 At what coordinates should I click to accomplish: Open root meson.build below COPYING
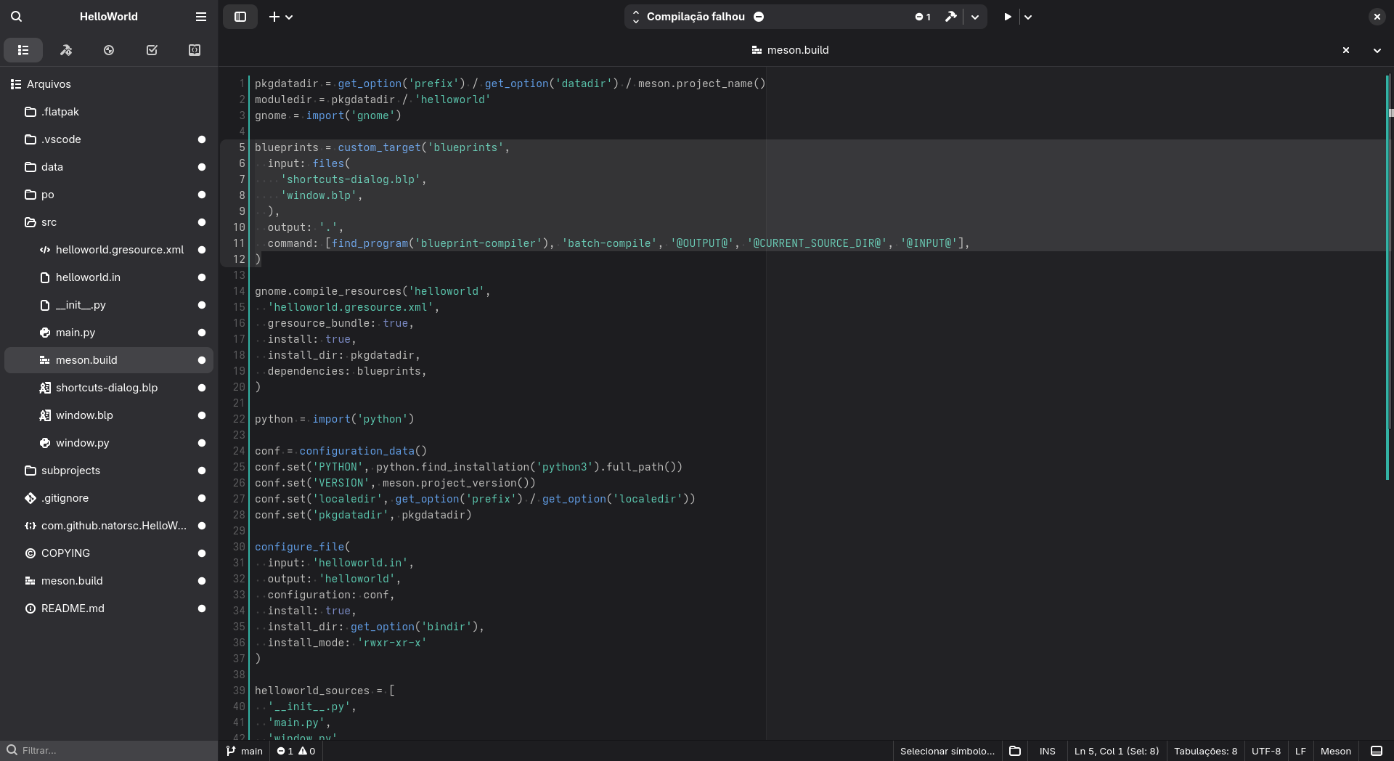[109, 581]
